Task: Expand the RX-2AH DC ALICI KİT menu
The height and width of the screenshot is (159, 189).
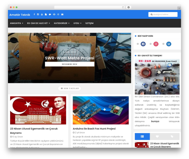Action: (39, 23)
